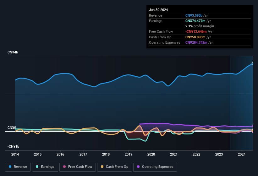Image resolution: width=258 pixels, height=176 pixels.
Task: Click the 2022 x-axis label
Action: point(196,154)
